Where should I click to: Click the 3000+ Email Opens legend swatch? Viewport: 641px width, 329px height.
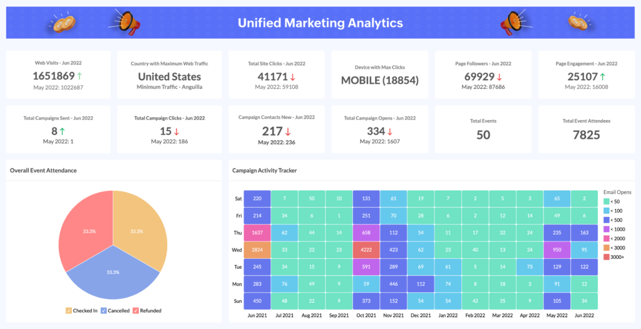pyautogui.click(x=605, y=256)
